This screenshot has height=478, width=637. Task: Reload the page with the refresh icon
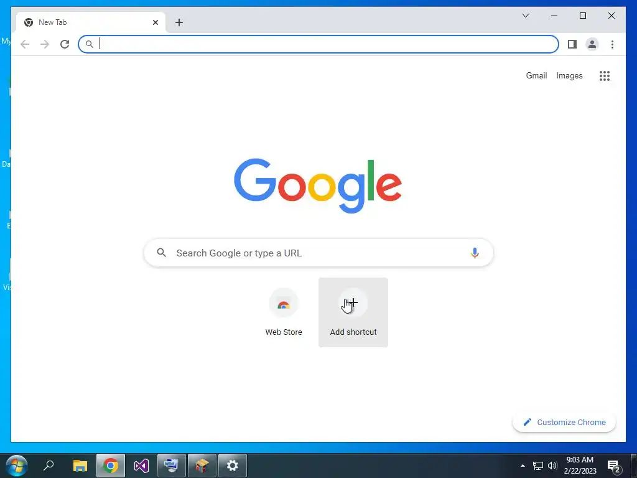point(65,44)
